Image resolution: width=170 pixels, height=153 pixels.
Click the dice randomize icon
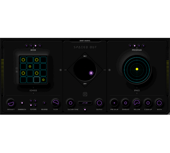(85, 94)
